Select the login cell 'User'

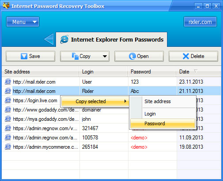(x=87, y=82)
